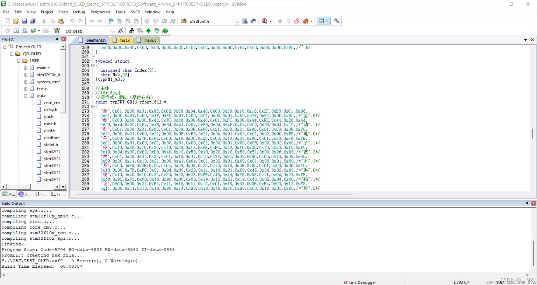Image resolution: width=537 pixels, height=285 pixels.
Task: Download code to flash with LOAD
Action: (57, 31)
